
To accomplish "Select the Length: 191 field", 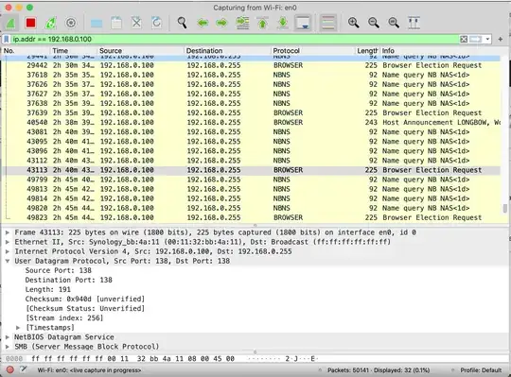I will pos(48,289).
